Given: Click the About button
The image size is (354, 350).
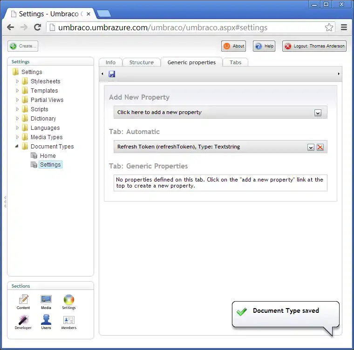Looking at the screenshot, I should (234, 46).
